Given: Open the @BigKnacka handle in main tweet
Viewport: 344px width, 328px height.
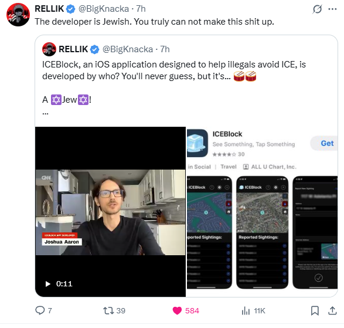Looking at the screenshot, I should (x=104, y=9).
